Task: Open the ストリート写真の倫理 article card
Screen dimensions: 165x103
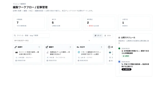Action: [x=28, y=56]
